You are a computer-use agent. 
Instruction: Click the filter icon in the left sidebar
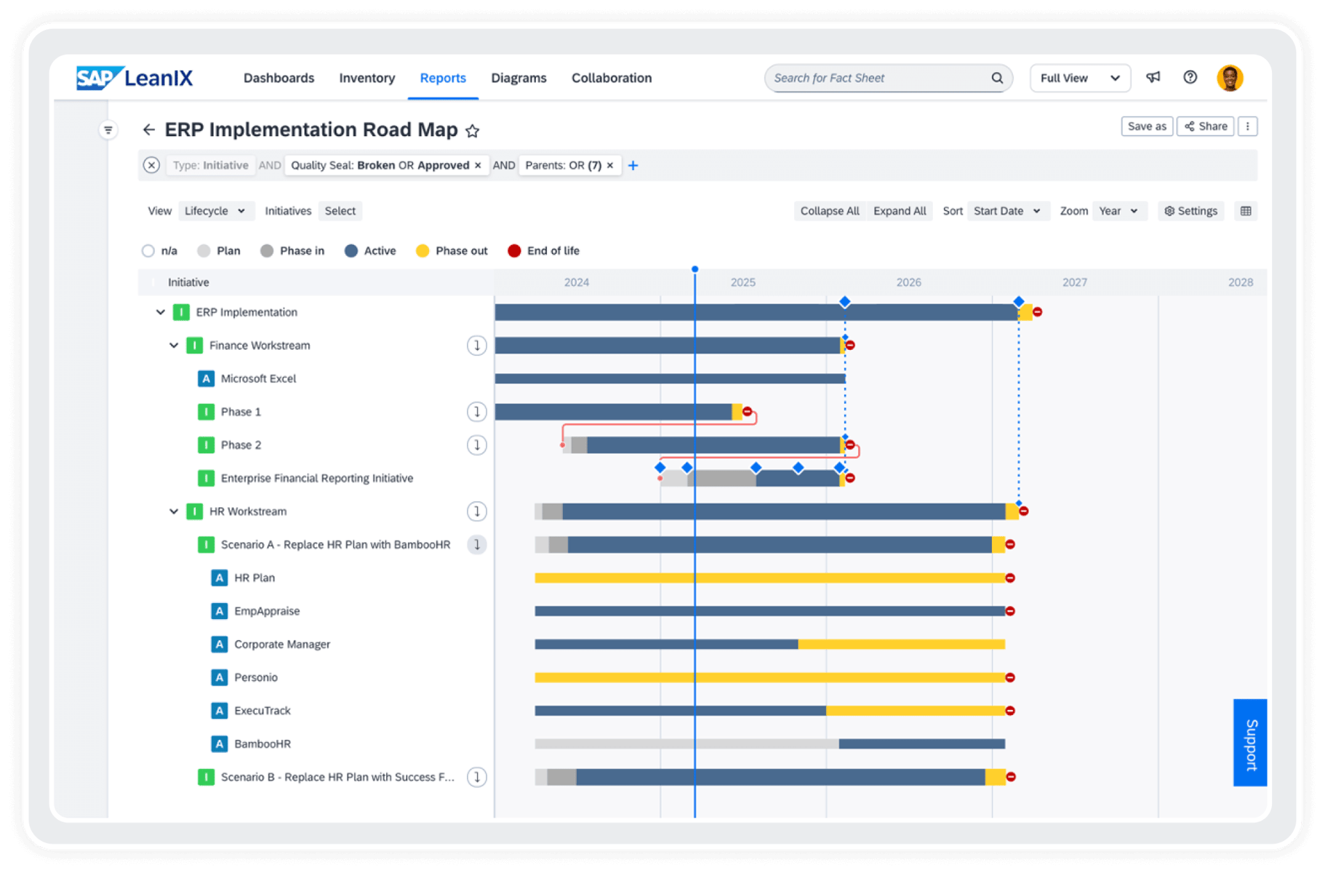108,129
